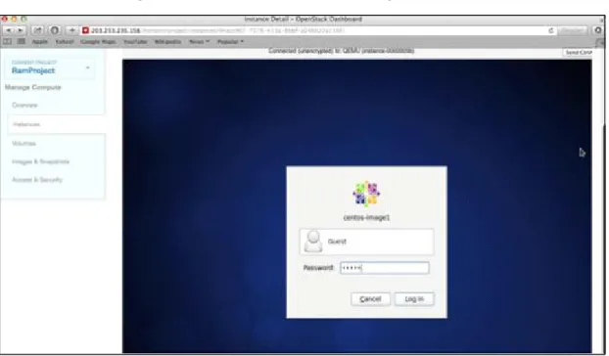Click the Reader button beside the address bar
The height and width of the screenshot is (356, 609).
(x=573, y=30)
